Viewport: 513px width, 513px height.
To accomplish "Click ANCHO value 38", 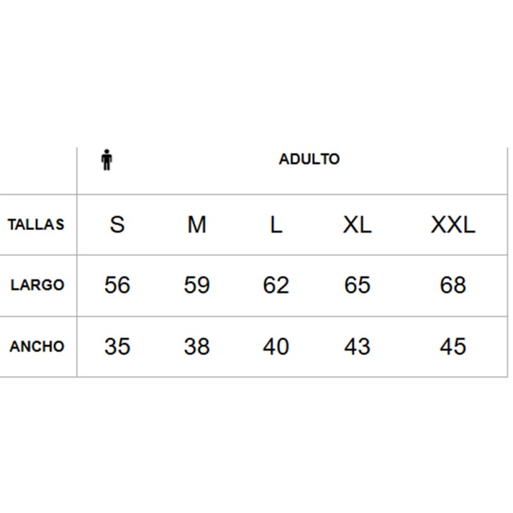I will click(x=197, y=346).
